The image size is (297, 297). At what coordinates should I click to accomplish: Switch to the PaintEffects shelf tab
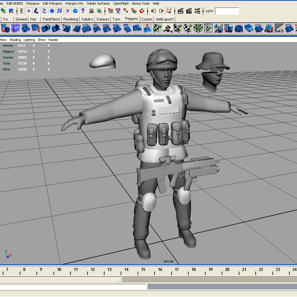tap(51, 19)
